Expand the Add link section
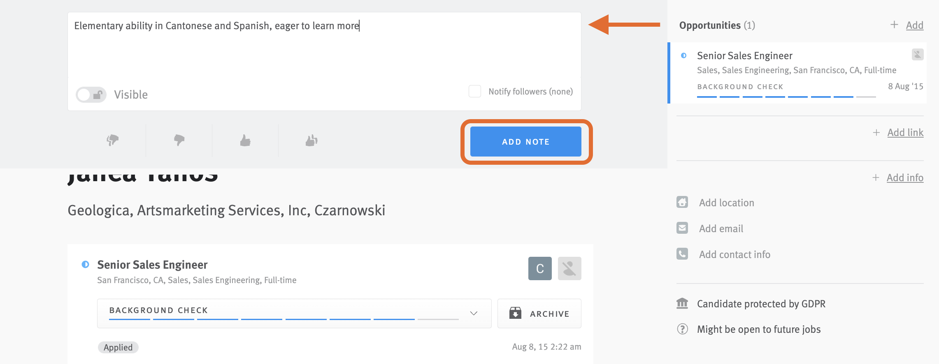Image resolution: width=939 pixels, height=364 pixels. click(x=905, y=132)
